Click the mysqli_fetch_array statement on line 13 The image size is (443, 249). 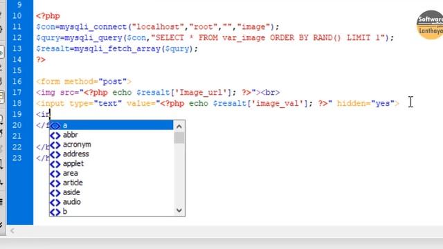[117, 48]
